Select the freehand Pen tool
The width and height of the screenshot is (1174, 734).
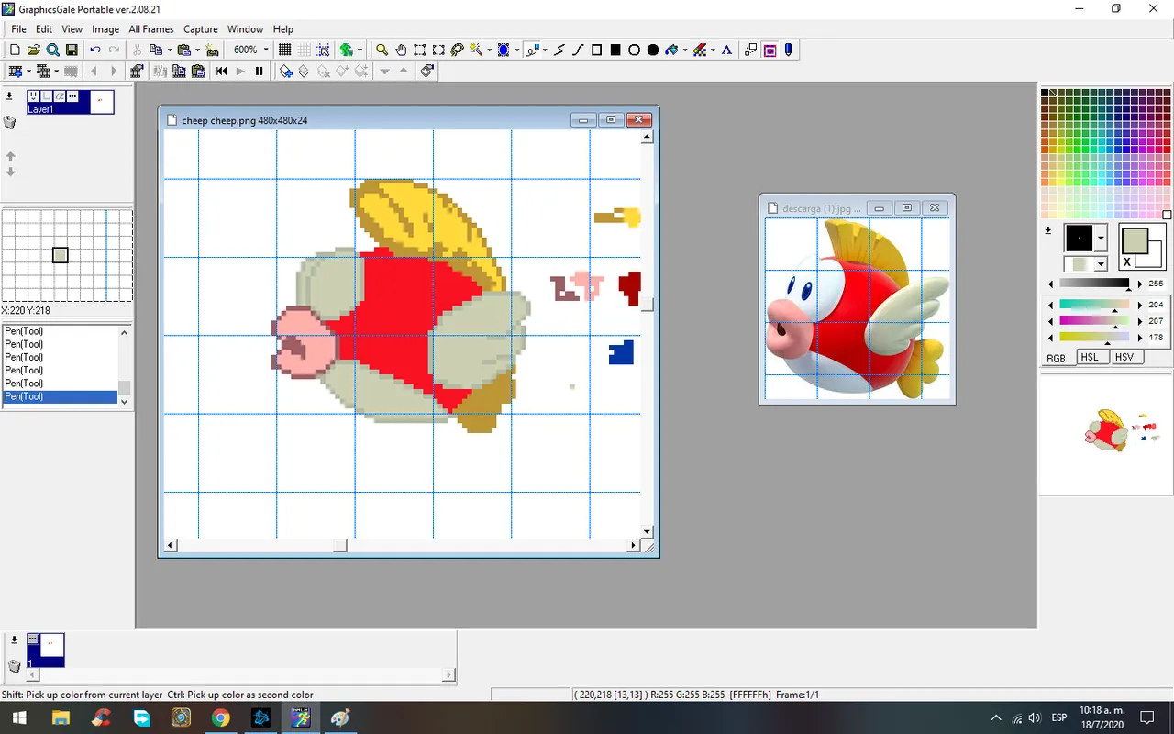(533, 50)
